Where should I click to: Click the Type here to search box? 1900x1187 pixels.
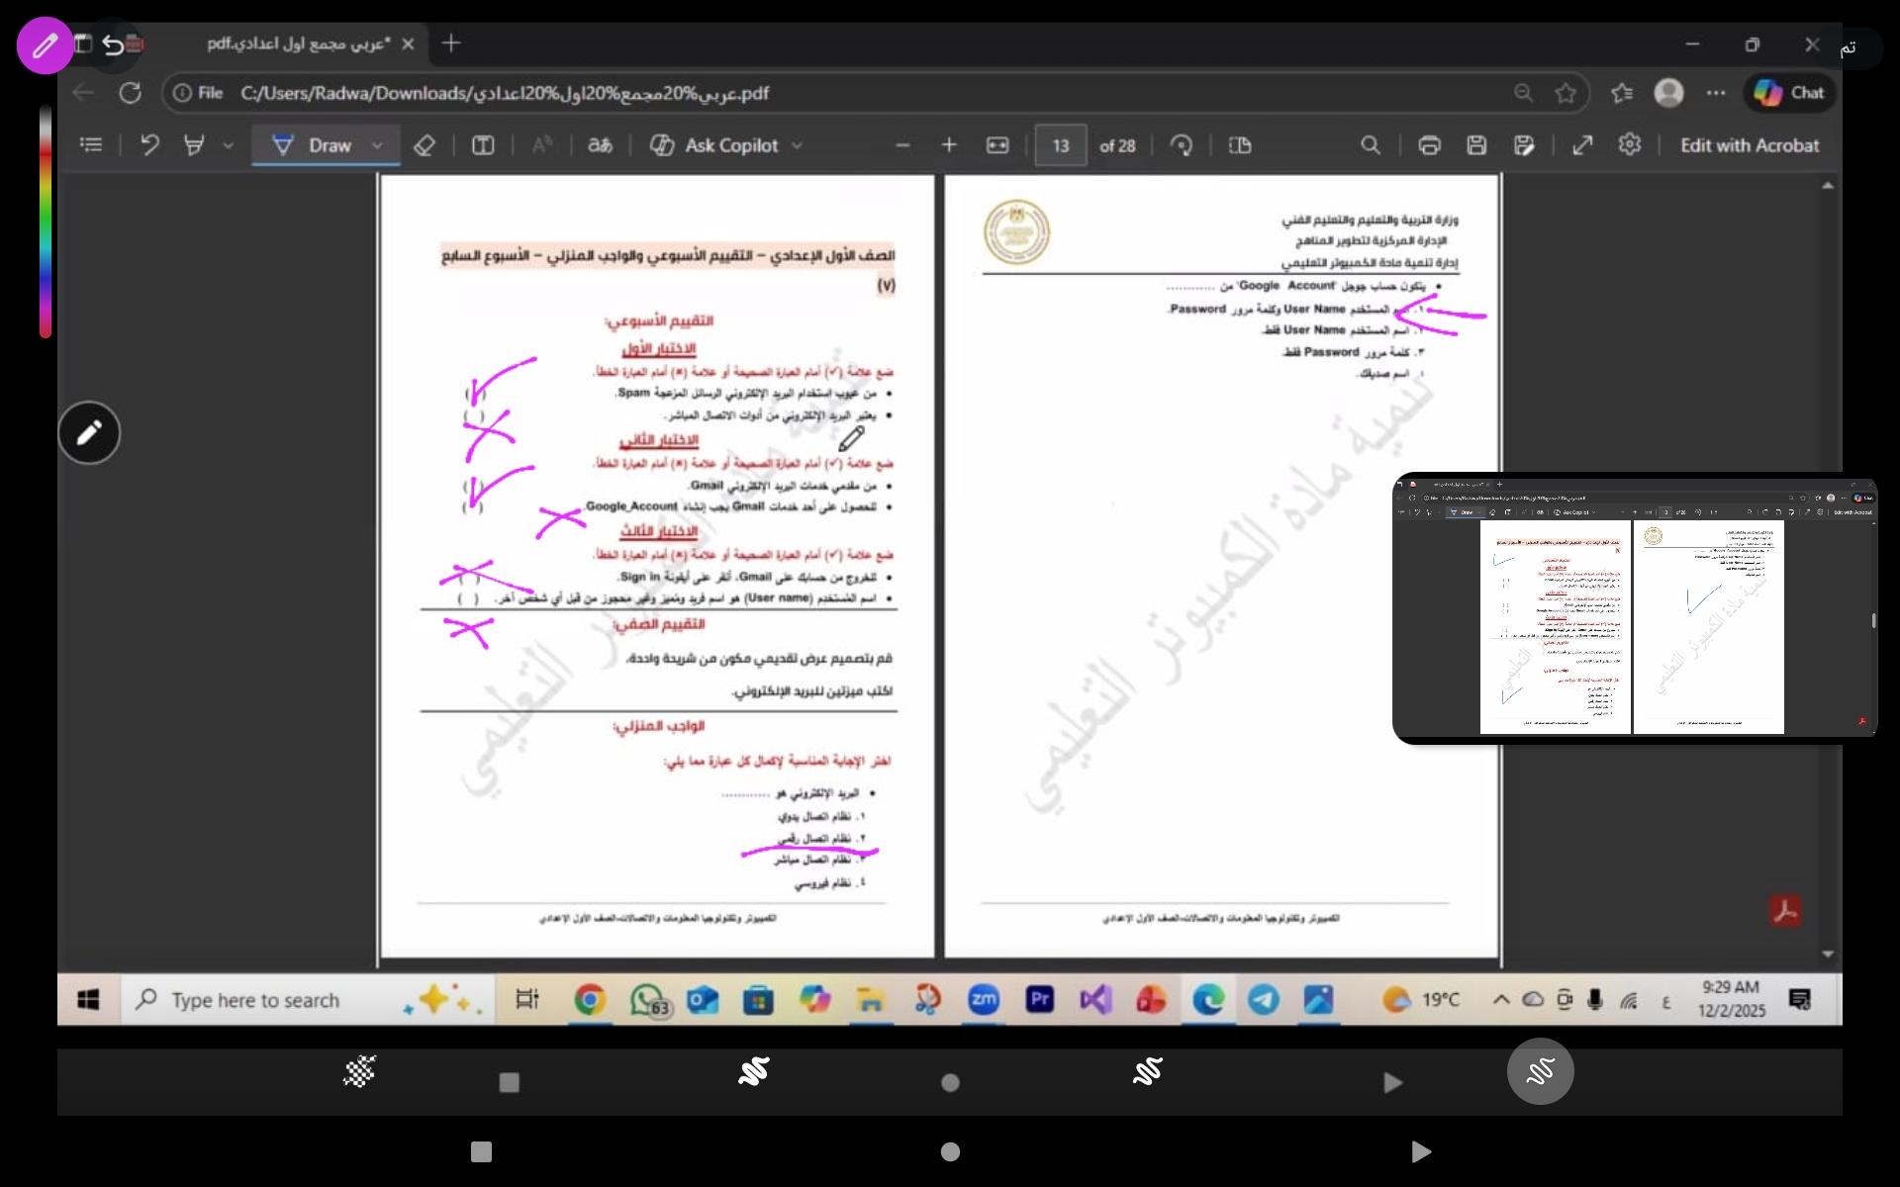click(309, 1000)
